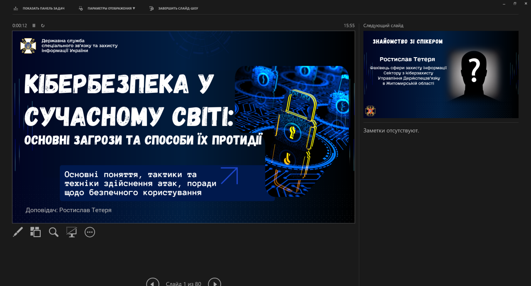Minimize the presenter view window
The height and width of the screenshot is (286, 531).
pos(504,4)
